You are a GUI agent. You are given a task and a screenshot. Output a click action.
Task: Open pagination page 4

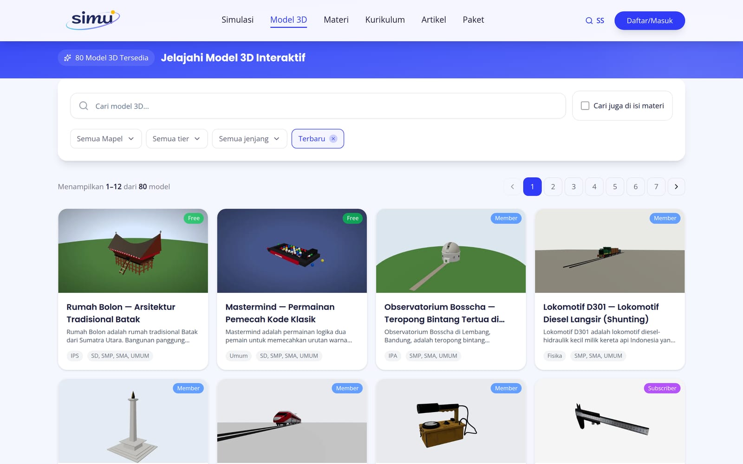coord(594,187)
